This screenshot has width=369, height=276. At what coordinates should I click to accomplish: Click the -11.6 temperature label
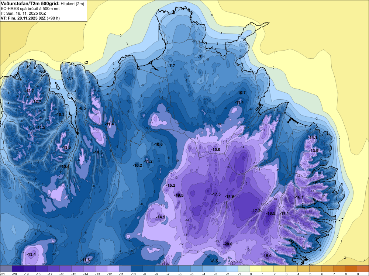[x=86, y=260]
